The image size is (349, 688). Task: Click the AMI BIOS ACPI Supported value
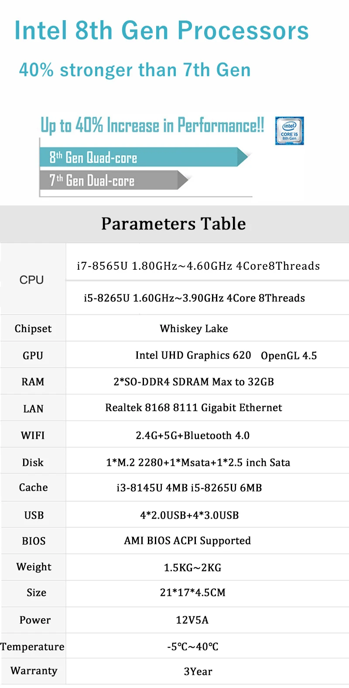tap(188, 541)
